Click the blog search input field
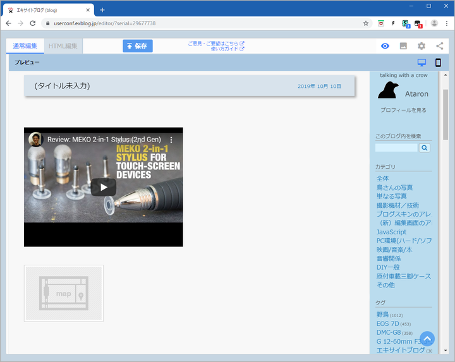Viewport: 455px width, 362px height. [x=396, y=148]
